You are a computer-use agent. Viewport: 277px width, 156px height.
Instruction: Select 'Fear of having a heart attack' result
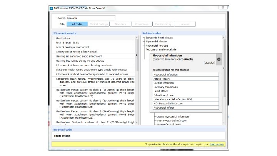tap(93, 47)
